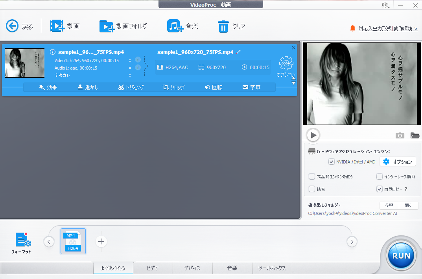Go back with the 戻る button

(x=19, y=26)
